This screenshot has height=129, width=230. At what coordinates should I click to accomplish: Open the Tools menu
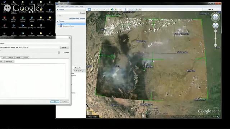(x=72, y=6)
